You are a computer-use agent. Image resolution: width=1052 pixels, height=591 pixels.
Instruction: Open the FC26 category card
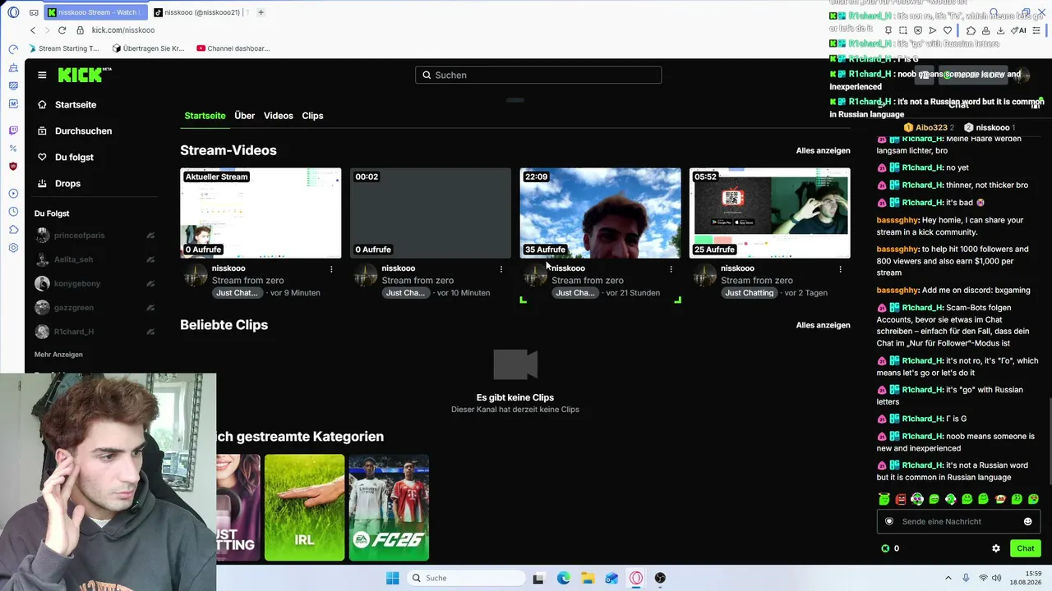(389, 507)
